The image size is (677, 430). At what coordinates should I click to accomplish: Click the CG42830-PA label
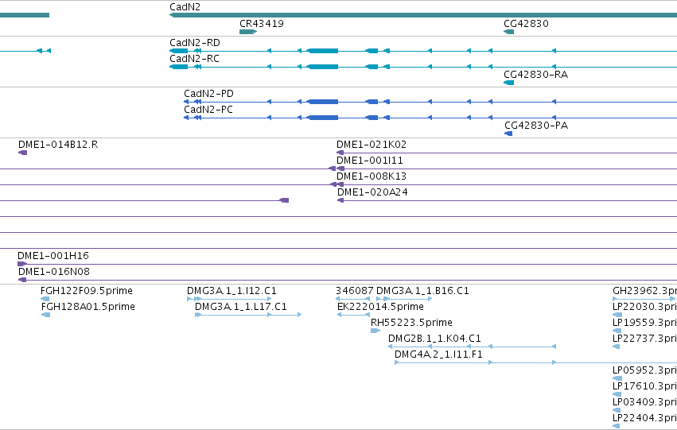(536, 126)
